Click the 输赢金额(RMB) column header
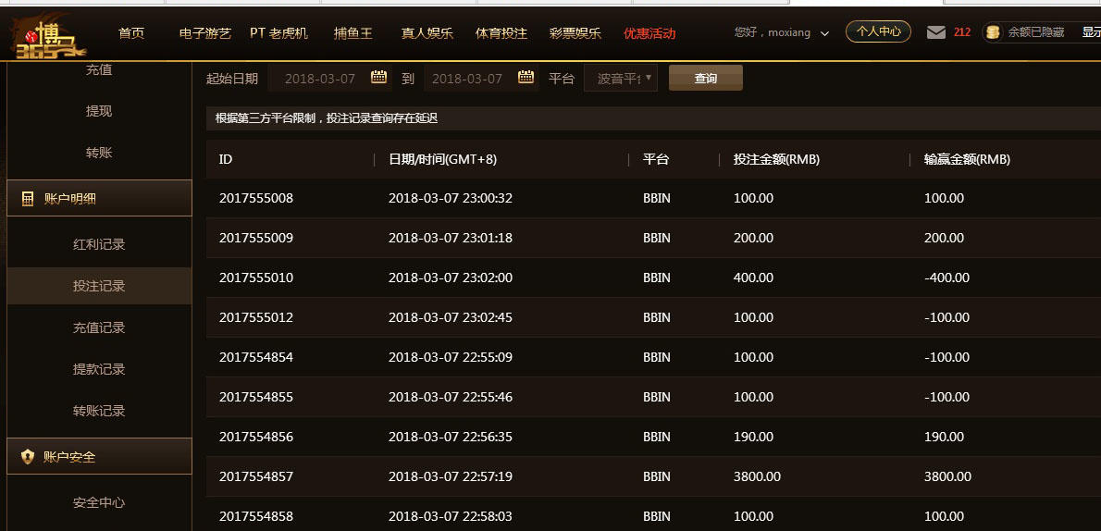The width and height of the screenshot is (1101, 531). click(x=967, y=159)
